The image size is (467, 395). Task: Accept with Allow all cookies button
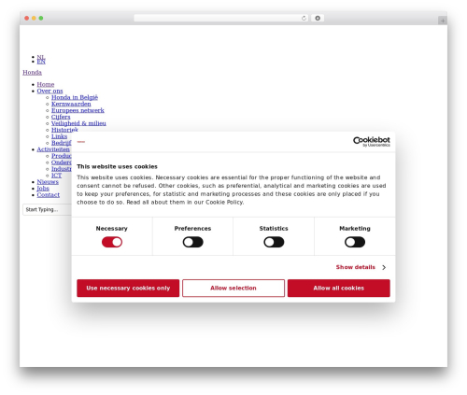click(338, 288)
